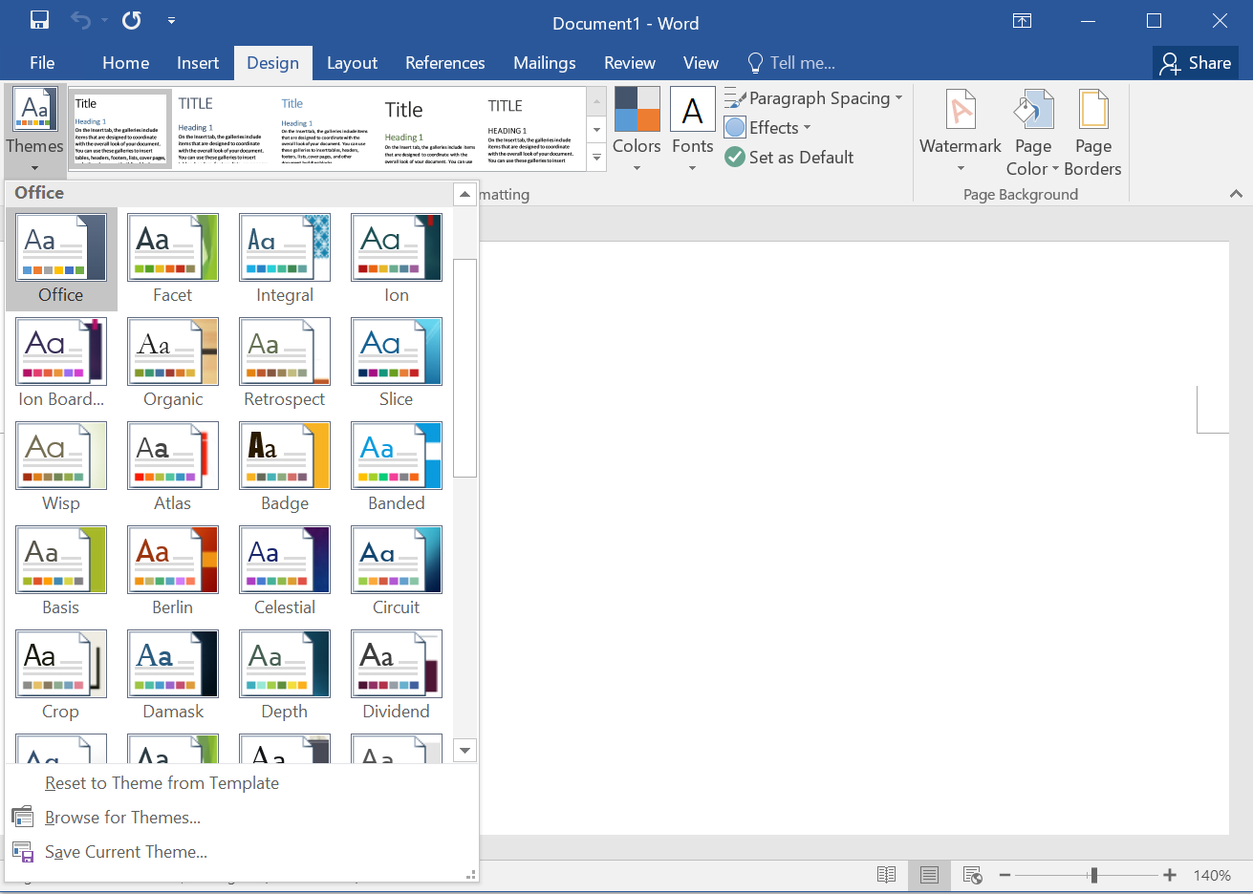Expand the style set gallery More arrow
Viewport: 1253px width, 894px height.
[x=596, y=158]
